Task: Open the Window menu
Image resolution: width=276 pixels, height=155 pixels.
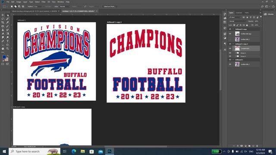Action: click(x=60, y=2)
